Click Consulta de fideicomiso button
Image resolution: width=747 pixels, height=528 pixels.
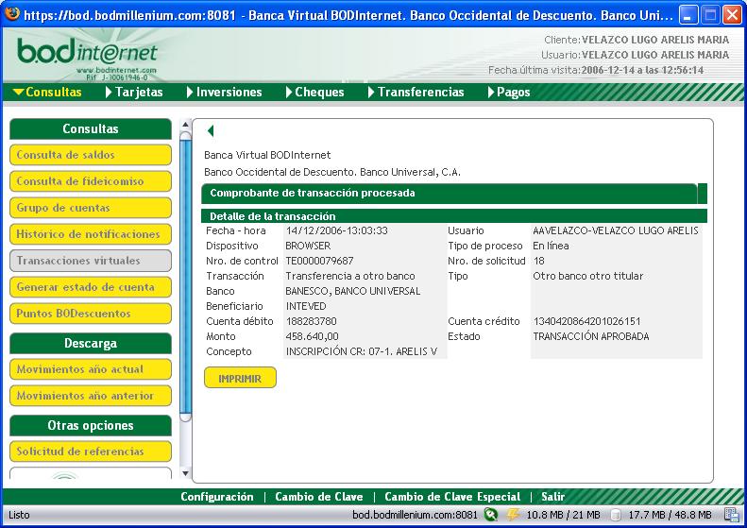pyautogui.click(x=91, y=181)
